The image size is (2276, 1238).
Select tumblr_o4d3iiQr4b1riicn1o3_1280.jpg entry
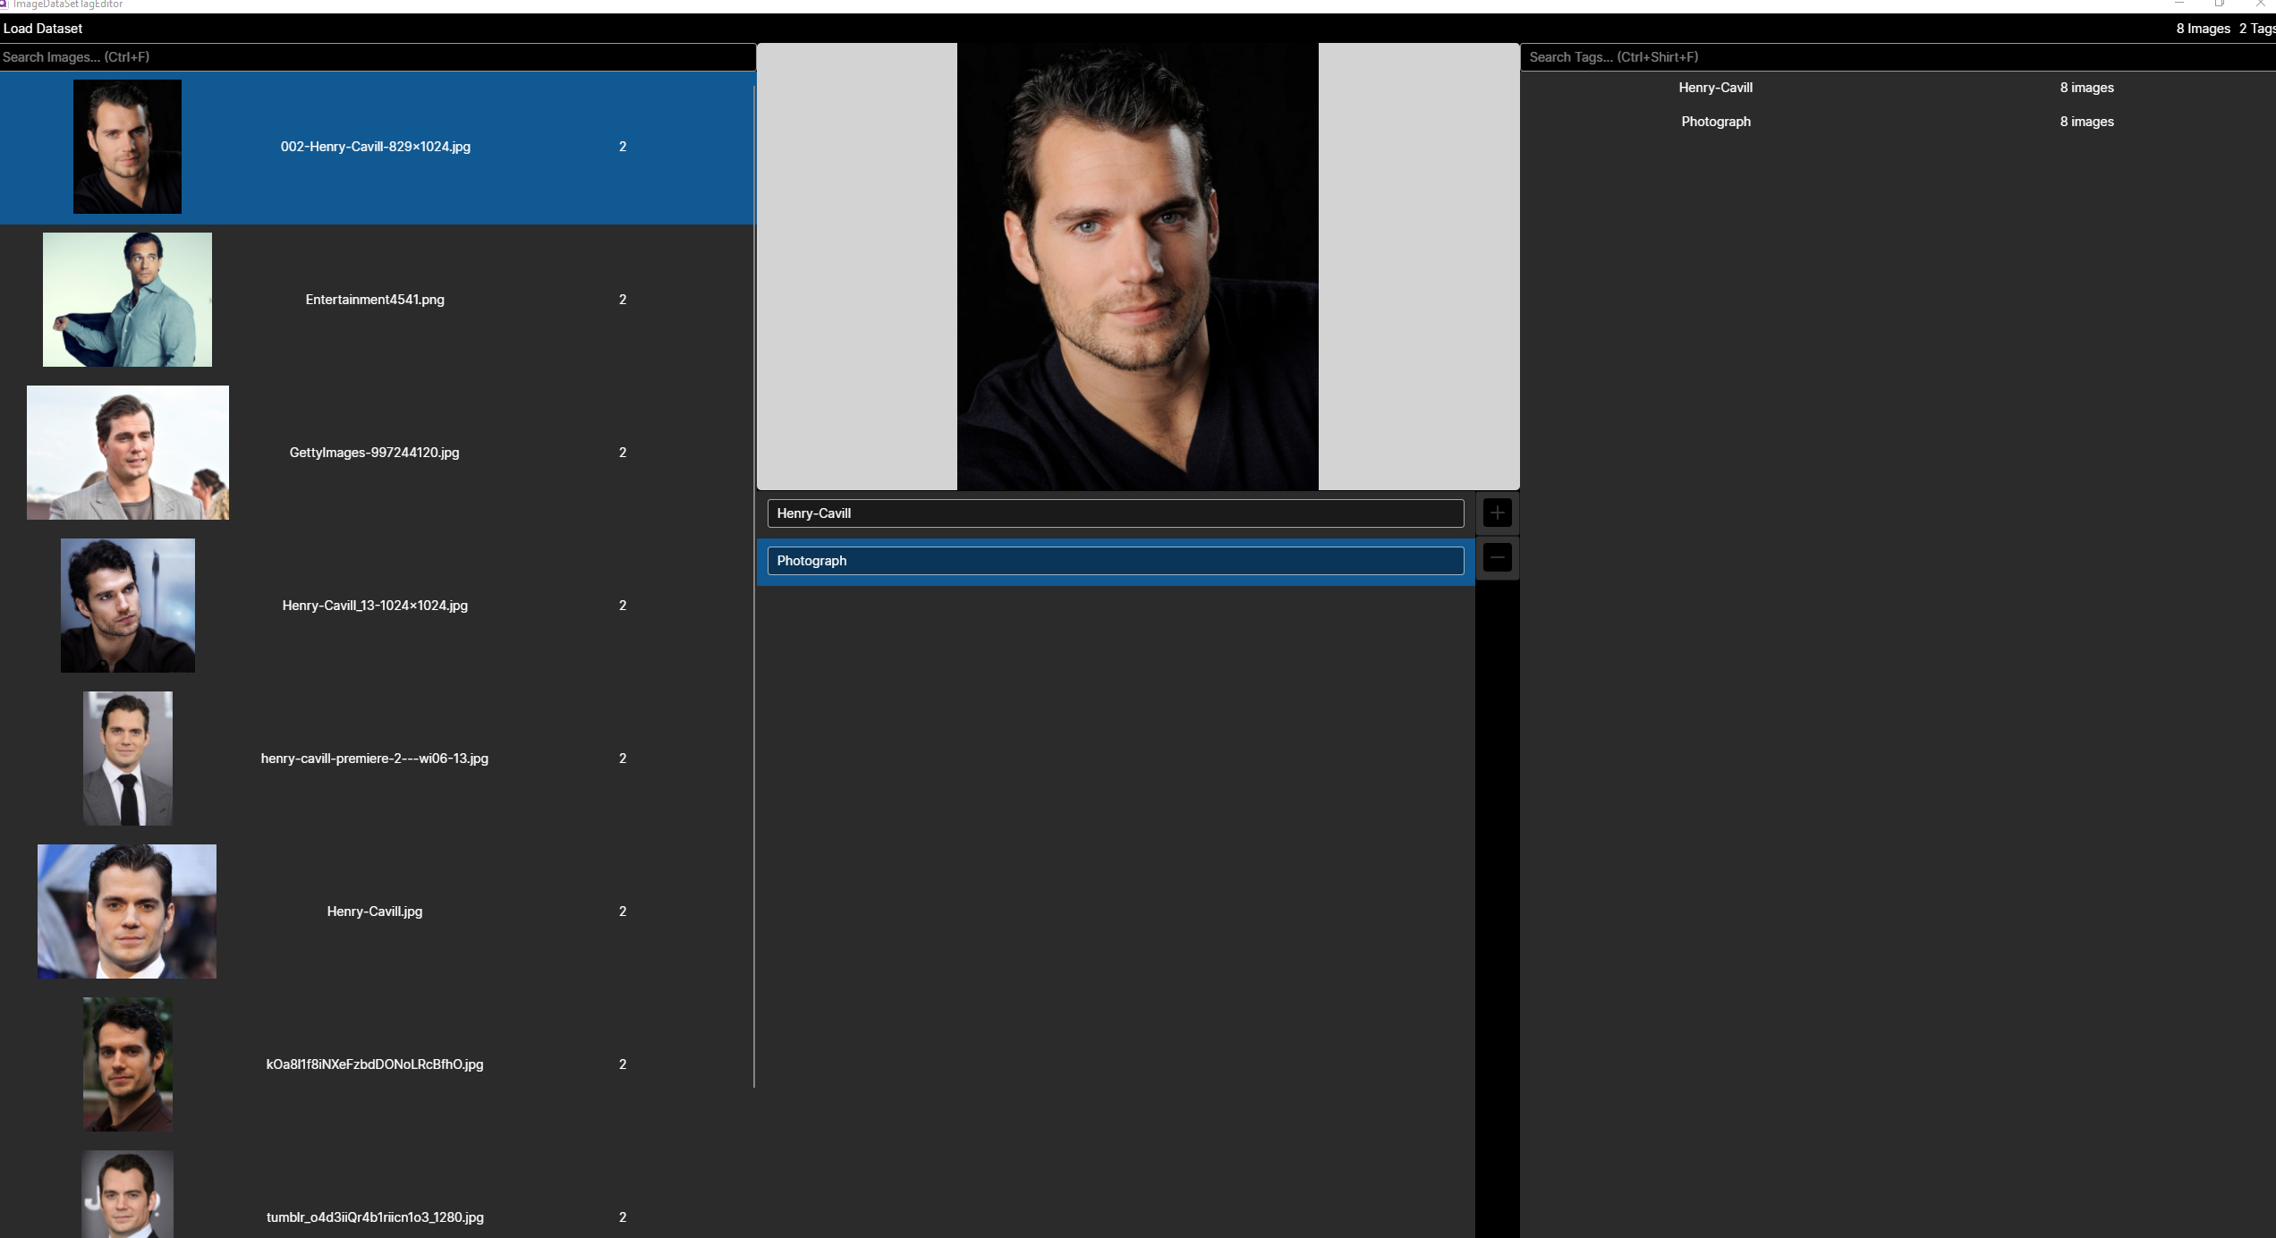pos(374,1217)
